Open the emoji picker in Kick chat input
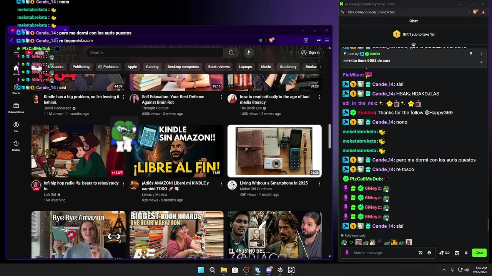492x276 pixels. (x=429, y=253)
